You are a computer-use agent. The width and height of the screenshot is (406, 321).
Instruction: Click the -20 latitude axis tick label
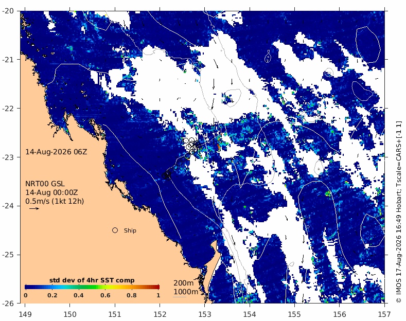click(9, 11)
